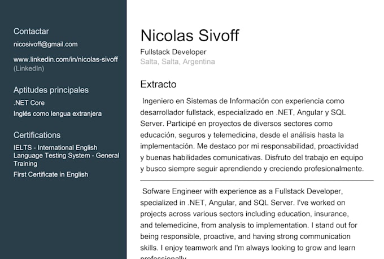Click the (LinkedIn) label under the URL
Image resolution: width=384 pixels, height=259 pixels.
coord(29,68)
